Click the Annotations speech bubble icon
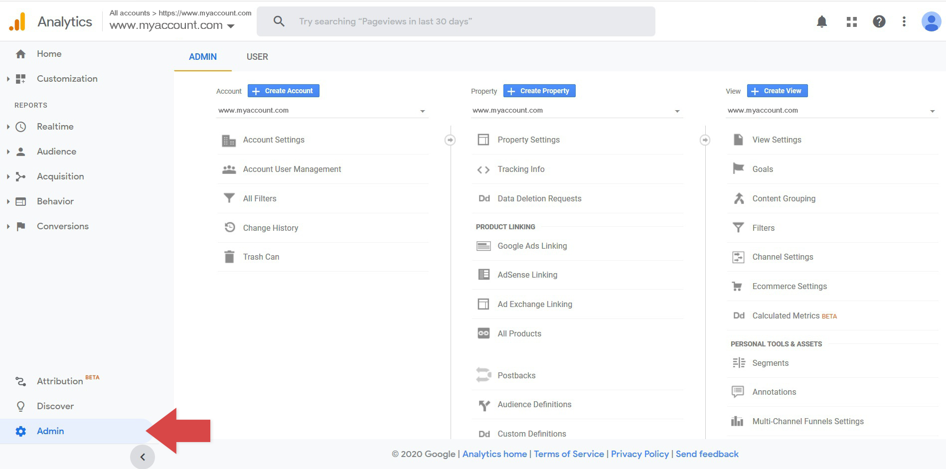946x469 pixels. click(738, 392)
